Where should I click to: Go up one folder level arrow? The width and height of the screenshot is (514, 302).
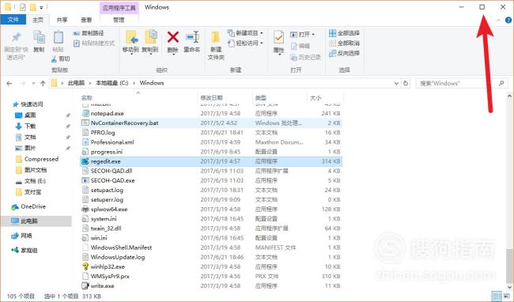(43, 84)
